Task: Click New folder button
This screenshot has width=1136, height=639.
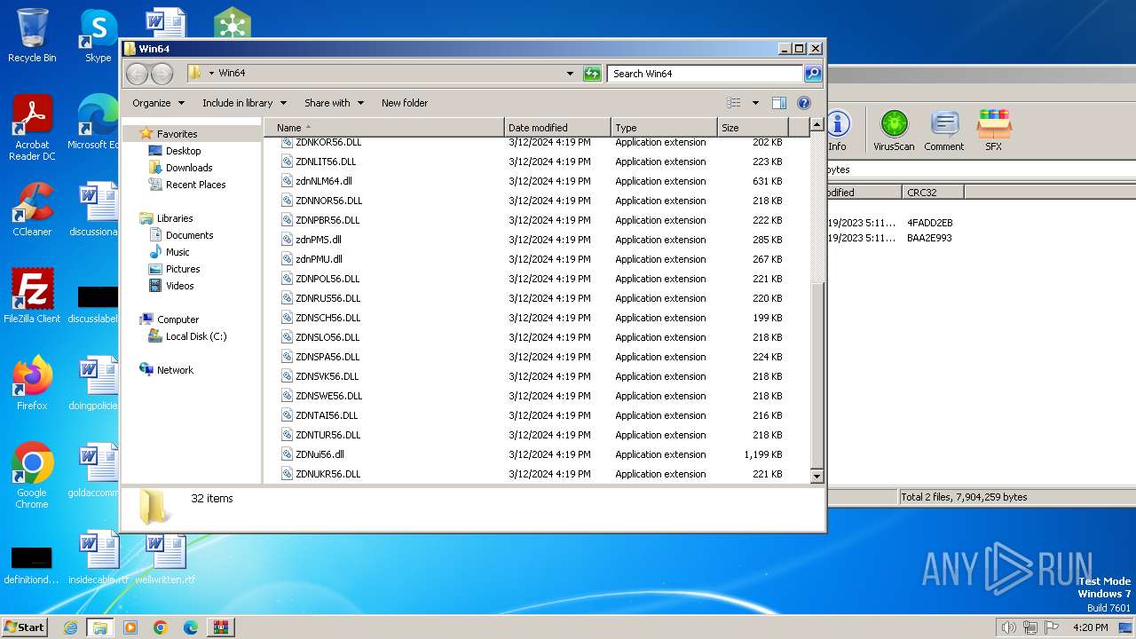Action: (405, 103)
